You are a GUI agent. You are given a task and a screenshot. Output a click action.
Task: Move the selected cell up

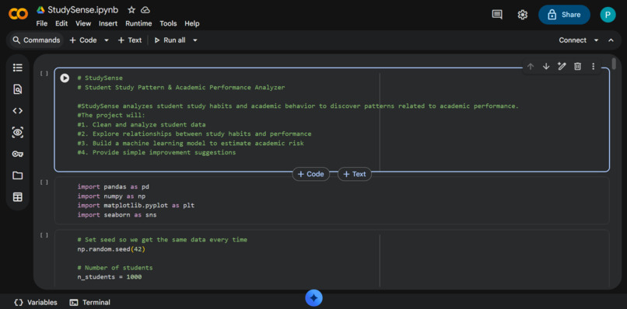tap(531, 66)
